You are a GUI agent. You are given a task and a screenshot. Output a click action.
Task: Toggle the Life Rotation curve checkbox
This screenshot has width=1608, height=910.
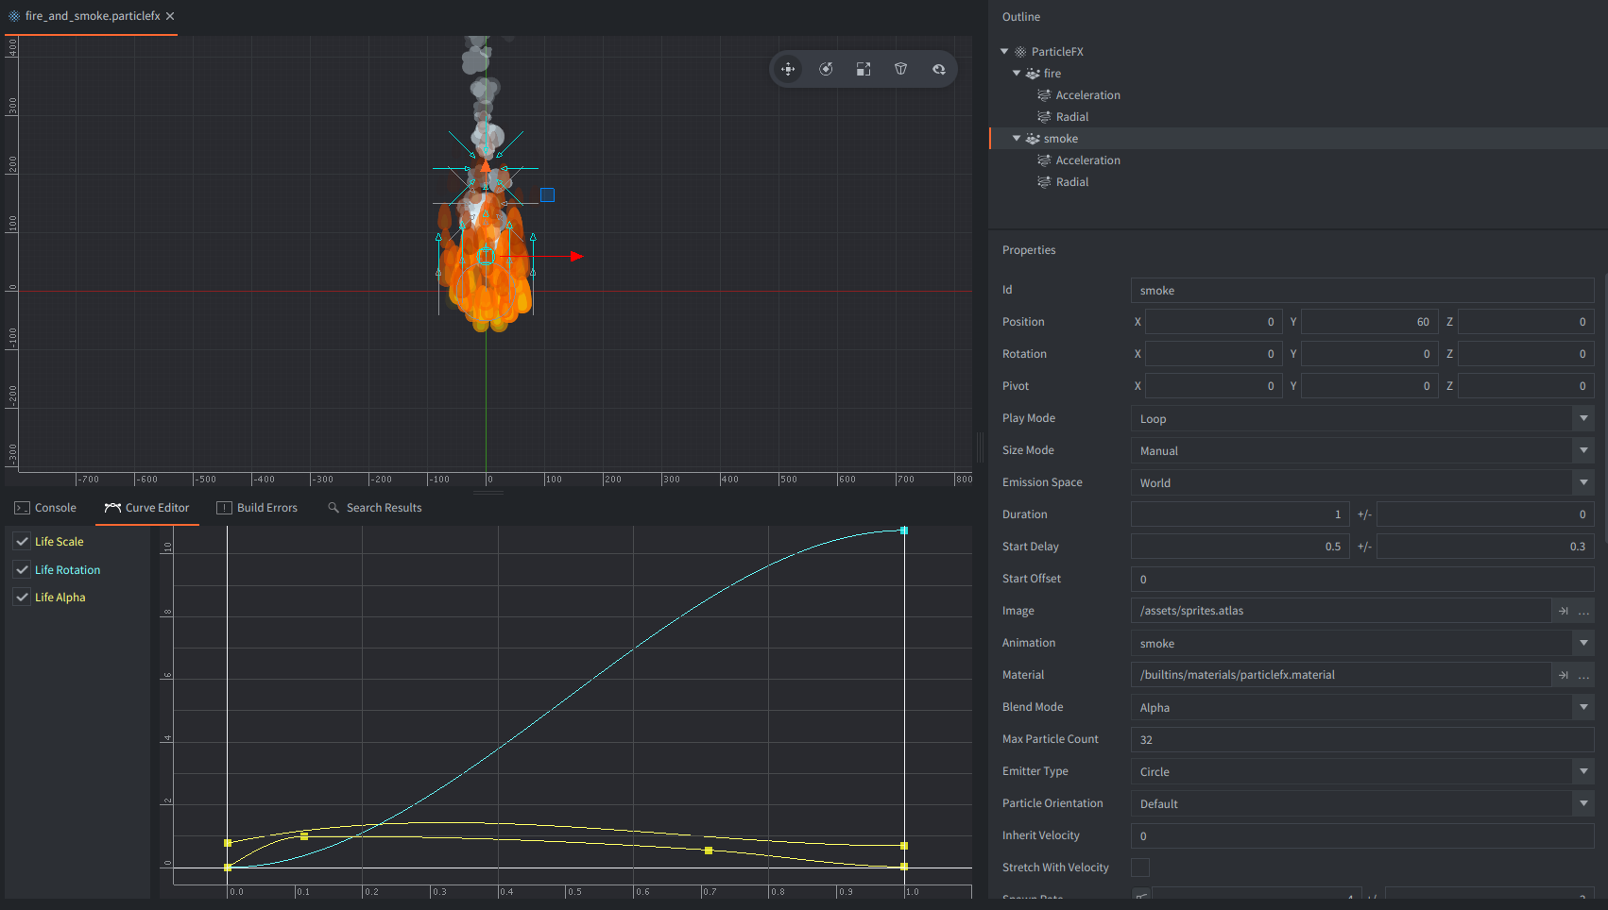point(22,570)
